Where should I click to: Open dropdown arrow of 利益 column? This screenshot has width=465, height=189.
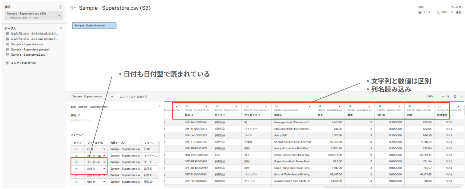coord(429,106)
